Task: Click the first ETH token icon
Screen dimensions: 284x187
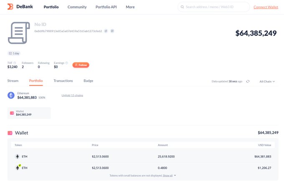Action: (18, 157)
